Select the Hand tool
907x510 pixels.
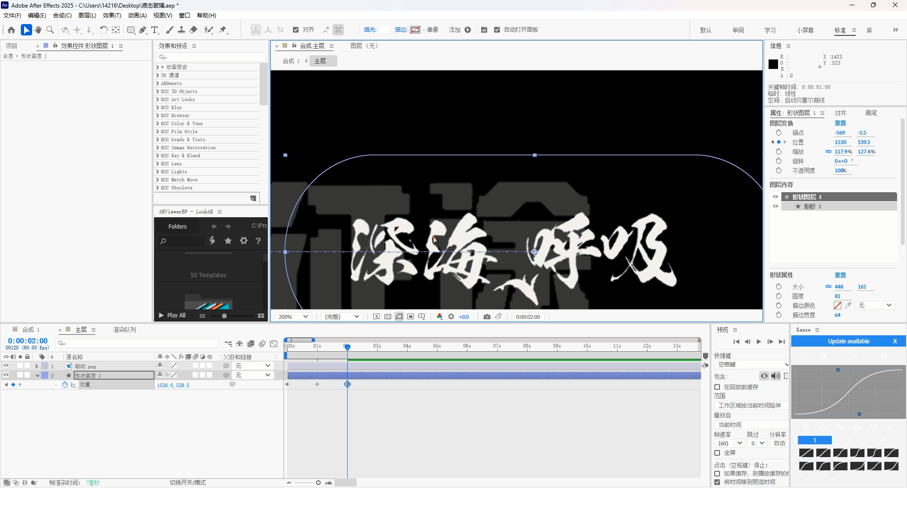(38, 30)
